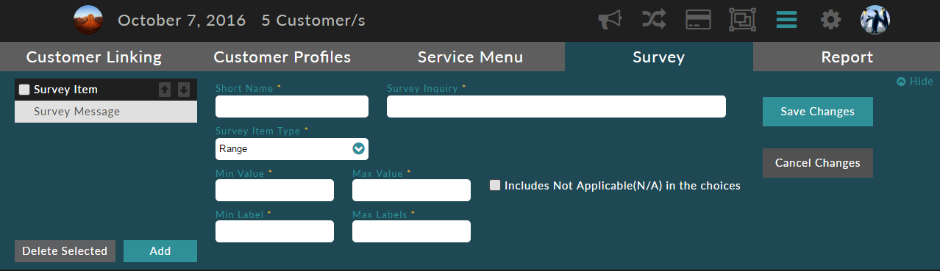This screenshot has height=271, width=940.
Task: Click the October 7, 2016 date text
Action: (x=182, y=21)
